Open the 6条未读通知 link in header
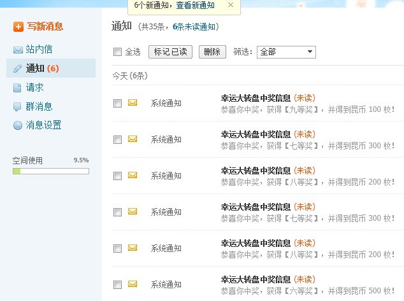The height and width of the screenshot is (301, 404). point(194,27)
